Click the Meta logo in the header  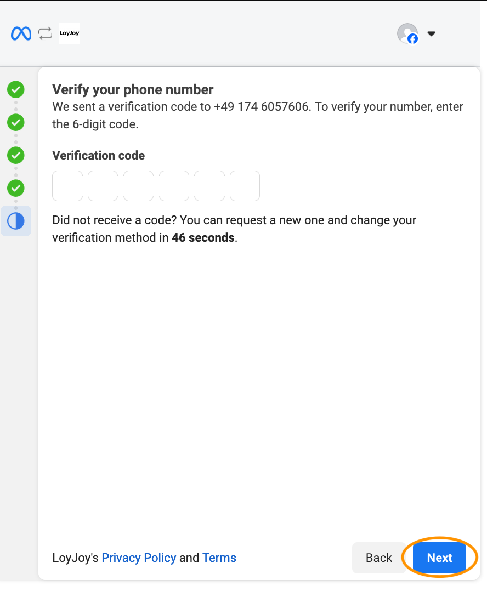pos(20,33)
